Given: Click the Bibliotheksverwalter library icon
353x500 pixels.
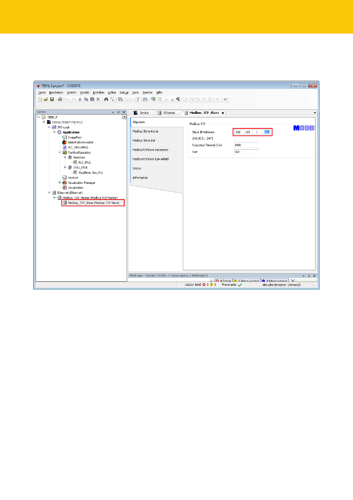Looking at the screenshot, I should point(65,142).
